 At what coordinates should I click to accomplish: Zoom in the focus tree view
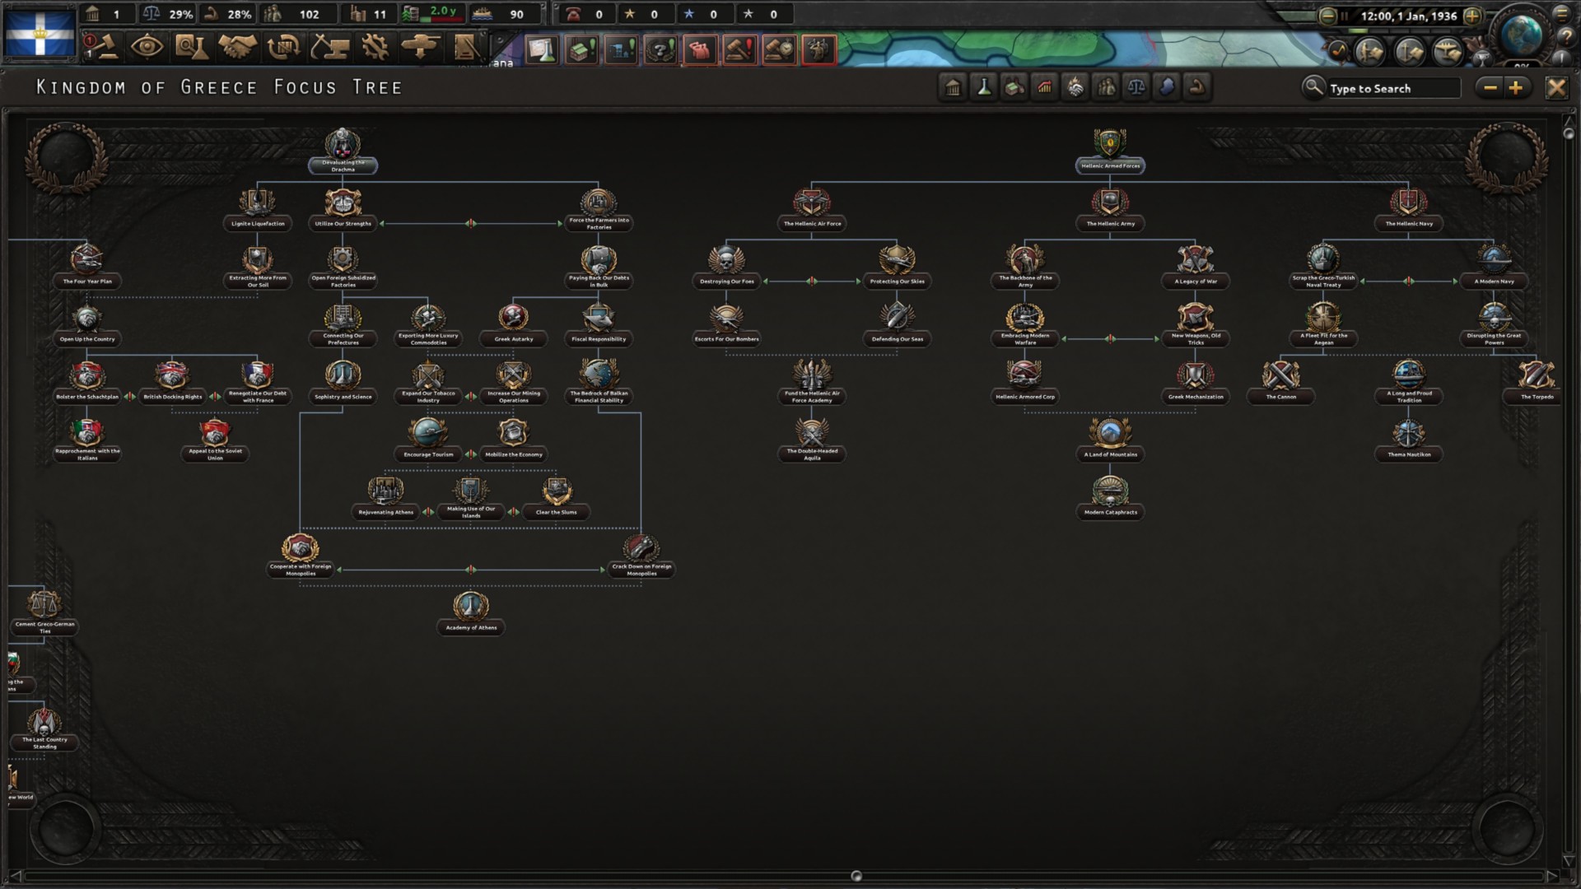pyautogui.click(x=1517, y=87)
